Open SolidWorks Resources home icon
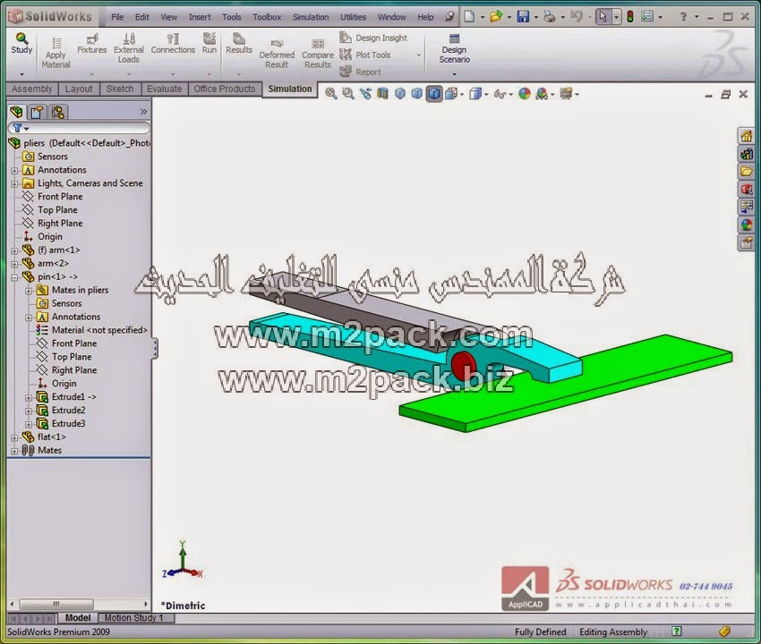761x644 pixels. point(747,136)
